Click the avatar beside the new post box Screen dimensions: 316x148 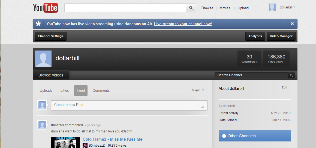click(x=42, y=105)
